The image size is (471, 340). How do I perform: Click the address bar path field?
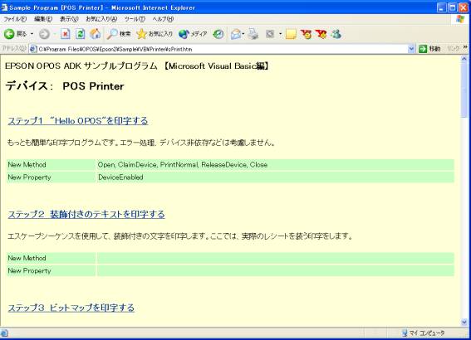223,49
